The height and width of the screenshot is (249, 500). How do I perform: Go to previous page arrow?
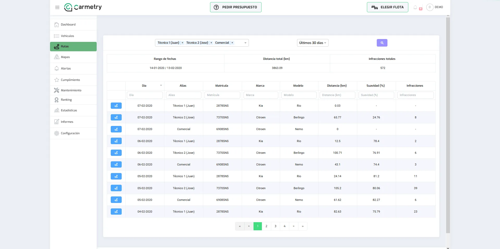(249, 226)
